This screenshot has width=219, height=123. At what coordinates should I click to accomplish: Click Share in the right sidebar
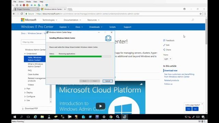point(167,50)
